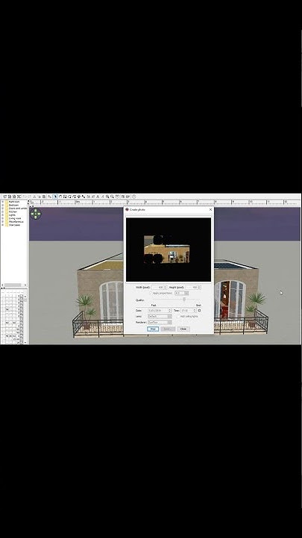Expand the Bedroom catalog category
302x538 pixels.
click(3, 205)
